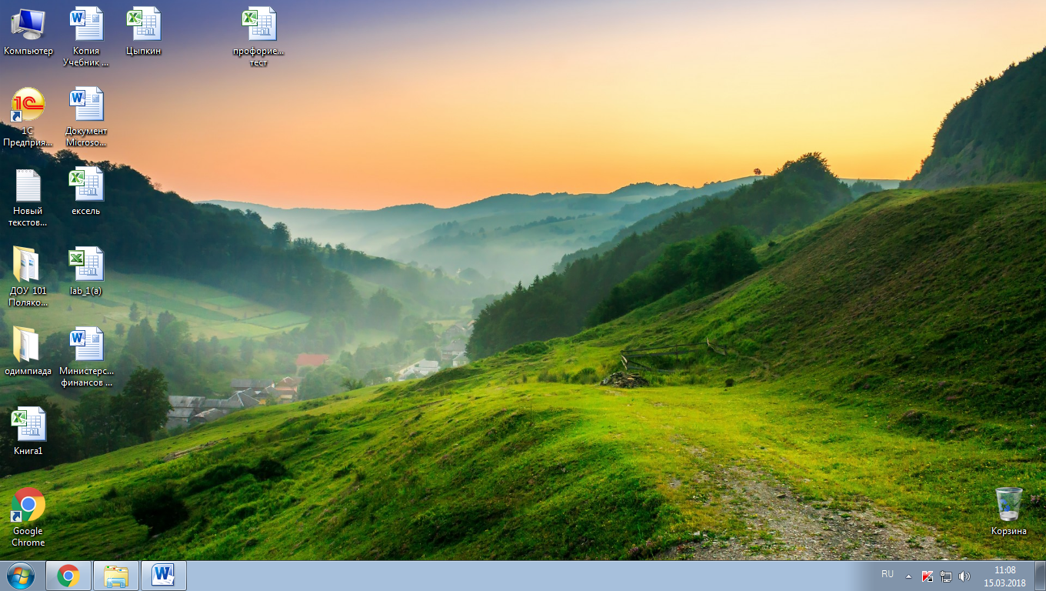Select the Министерство финансов Word document
The width and height of the screenshot is (1046, 591).
(x=86, y=357)
